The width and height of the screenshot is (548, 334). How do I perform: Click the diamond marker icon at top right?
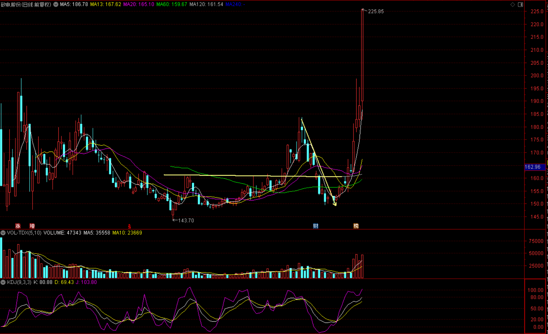coord(512,4)
